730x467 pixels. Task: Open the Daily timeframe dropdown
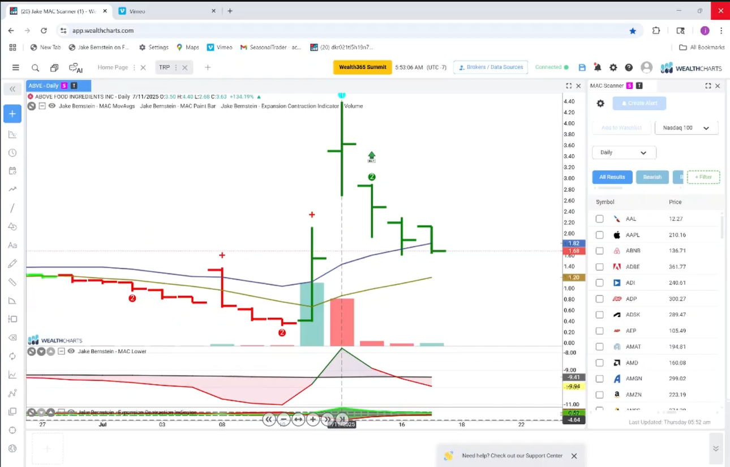(624, 153)
